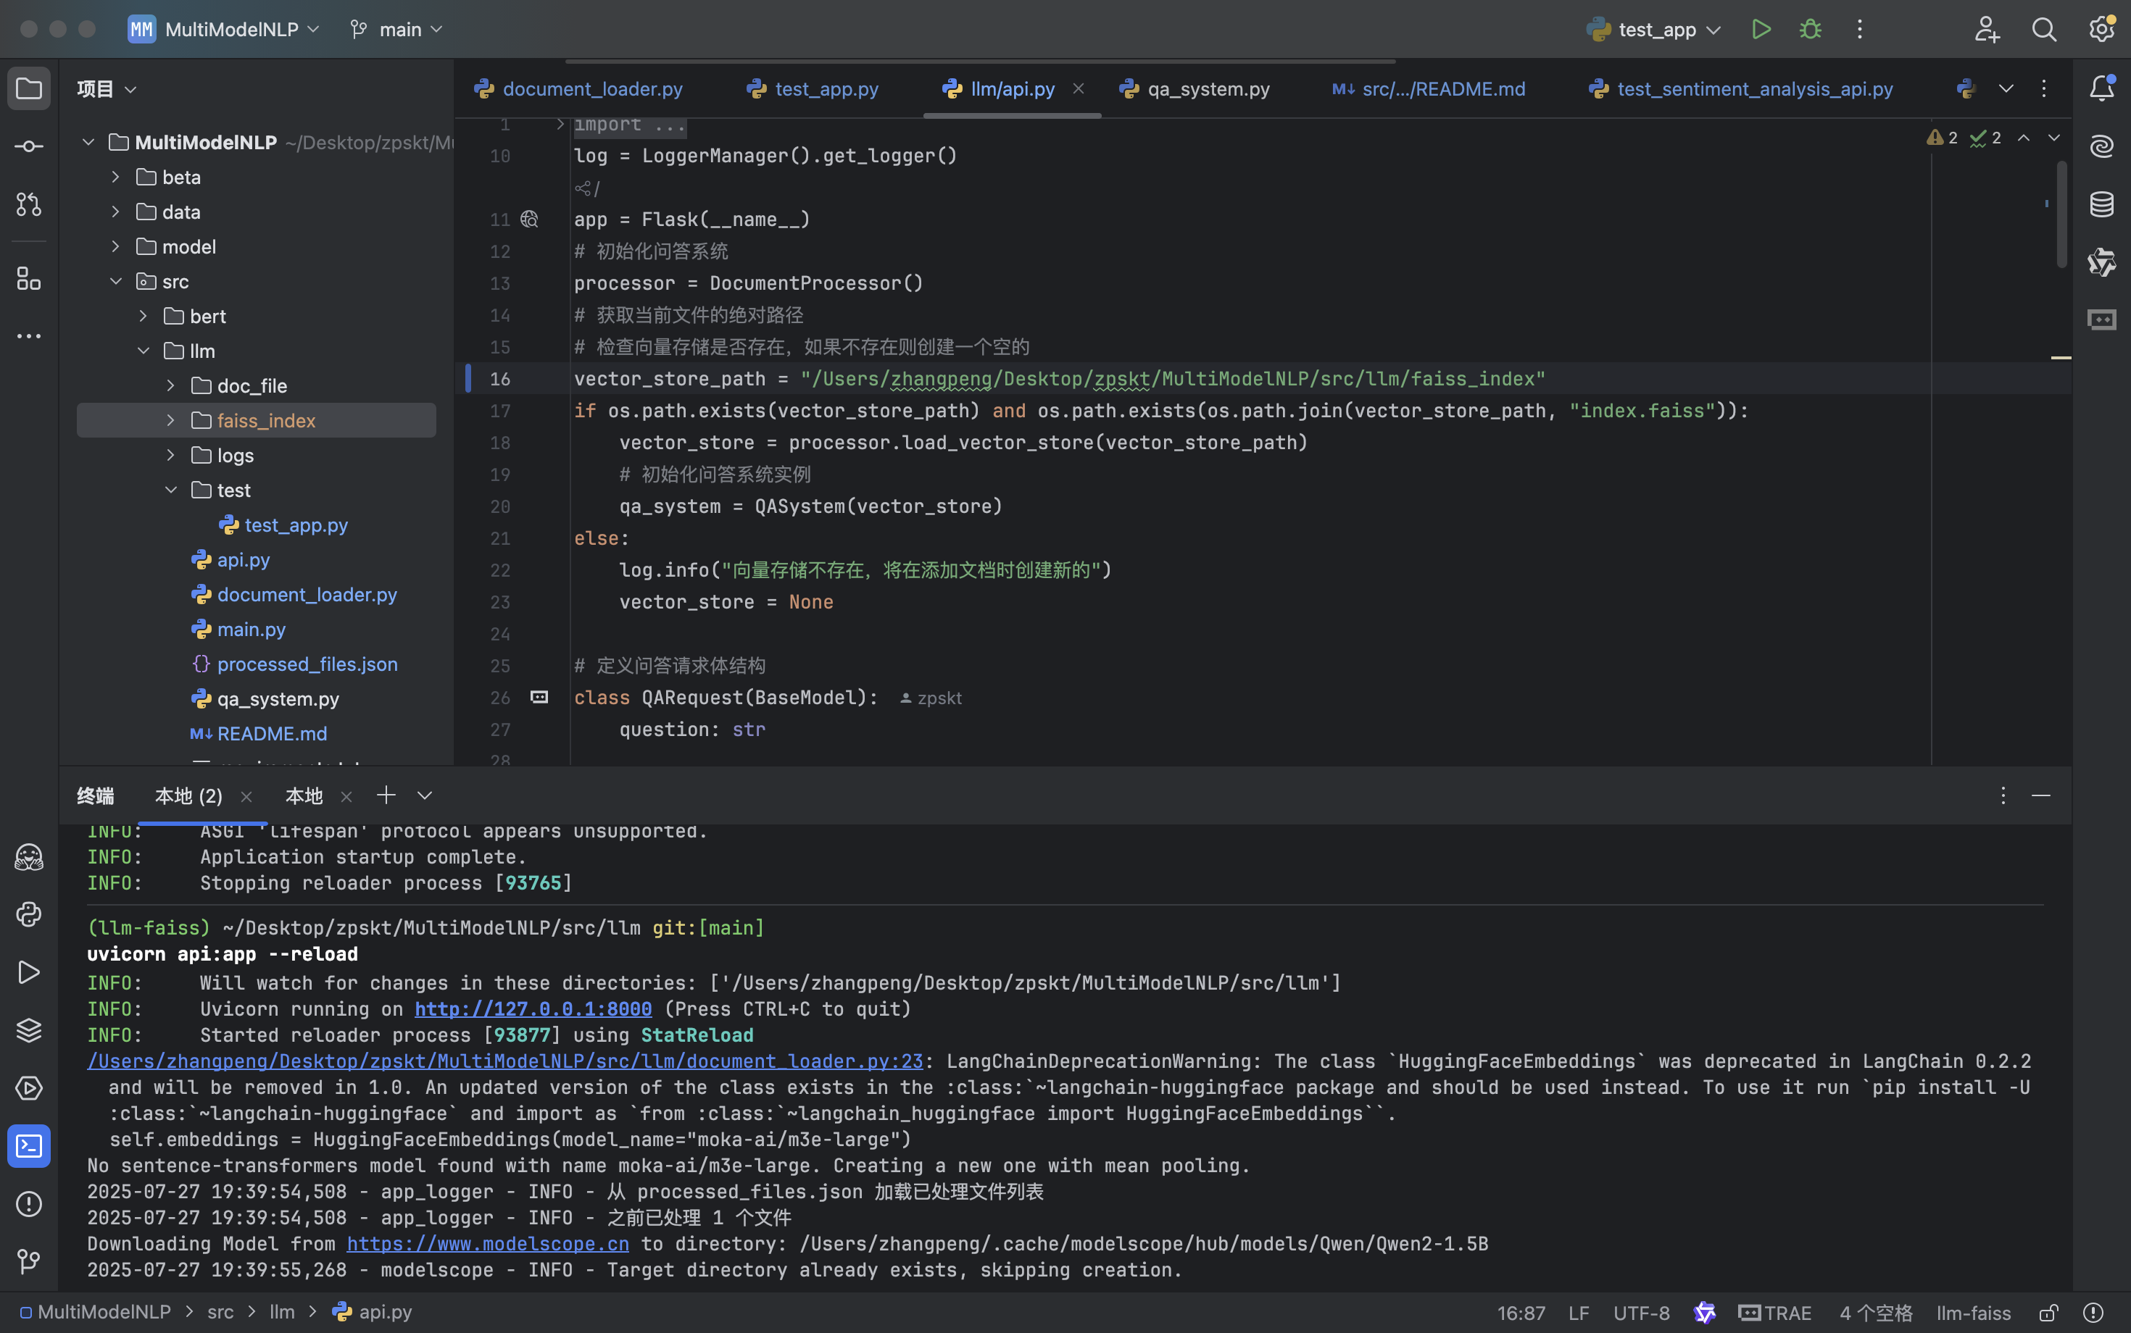The width and height of the screenshot is (2131, 1333).
Task: Open the test_app run configuration dropdown
Action: point(1654,29)
